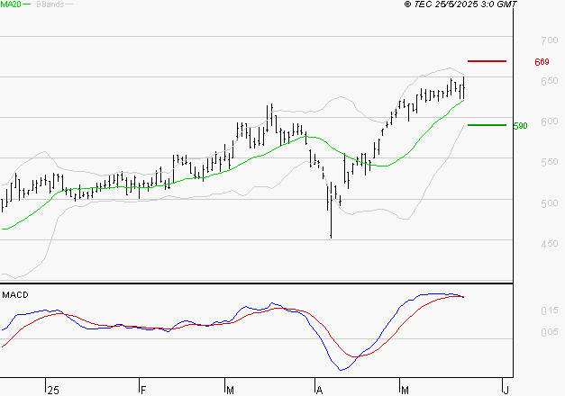Click the 0.05 MACD axis label
Viewport: 565px width, 396px height.
coord(523,333)
